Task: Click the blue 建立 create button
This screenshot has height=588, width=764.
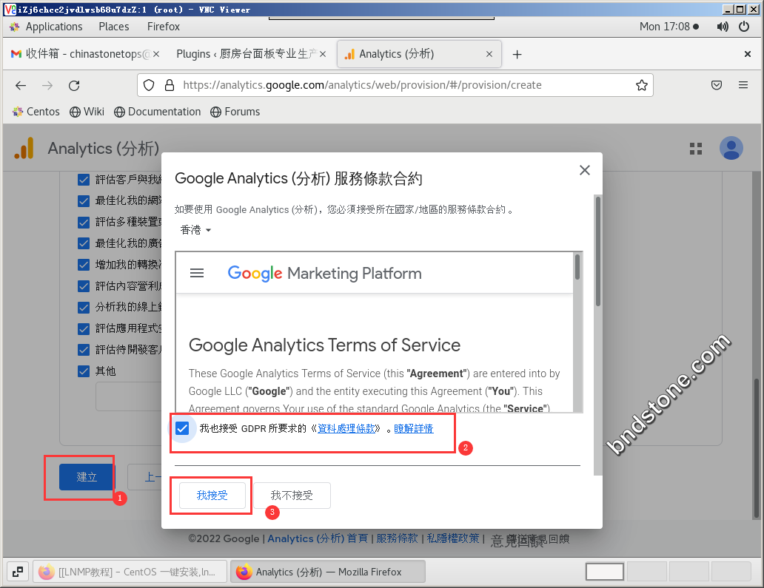Action: 87,477
